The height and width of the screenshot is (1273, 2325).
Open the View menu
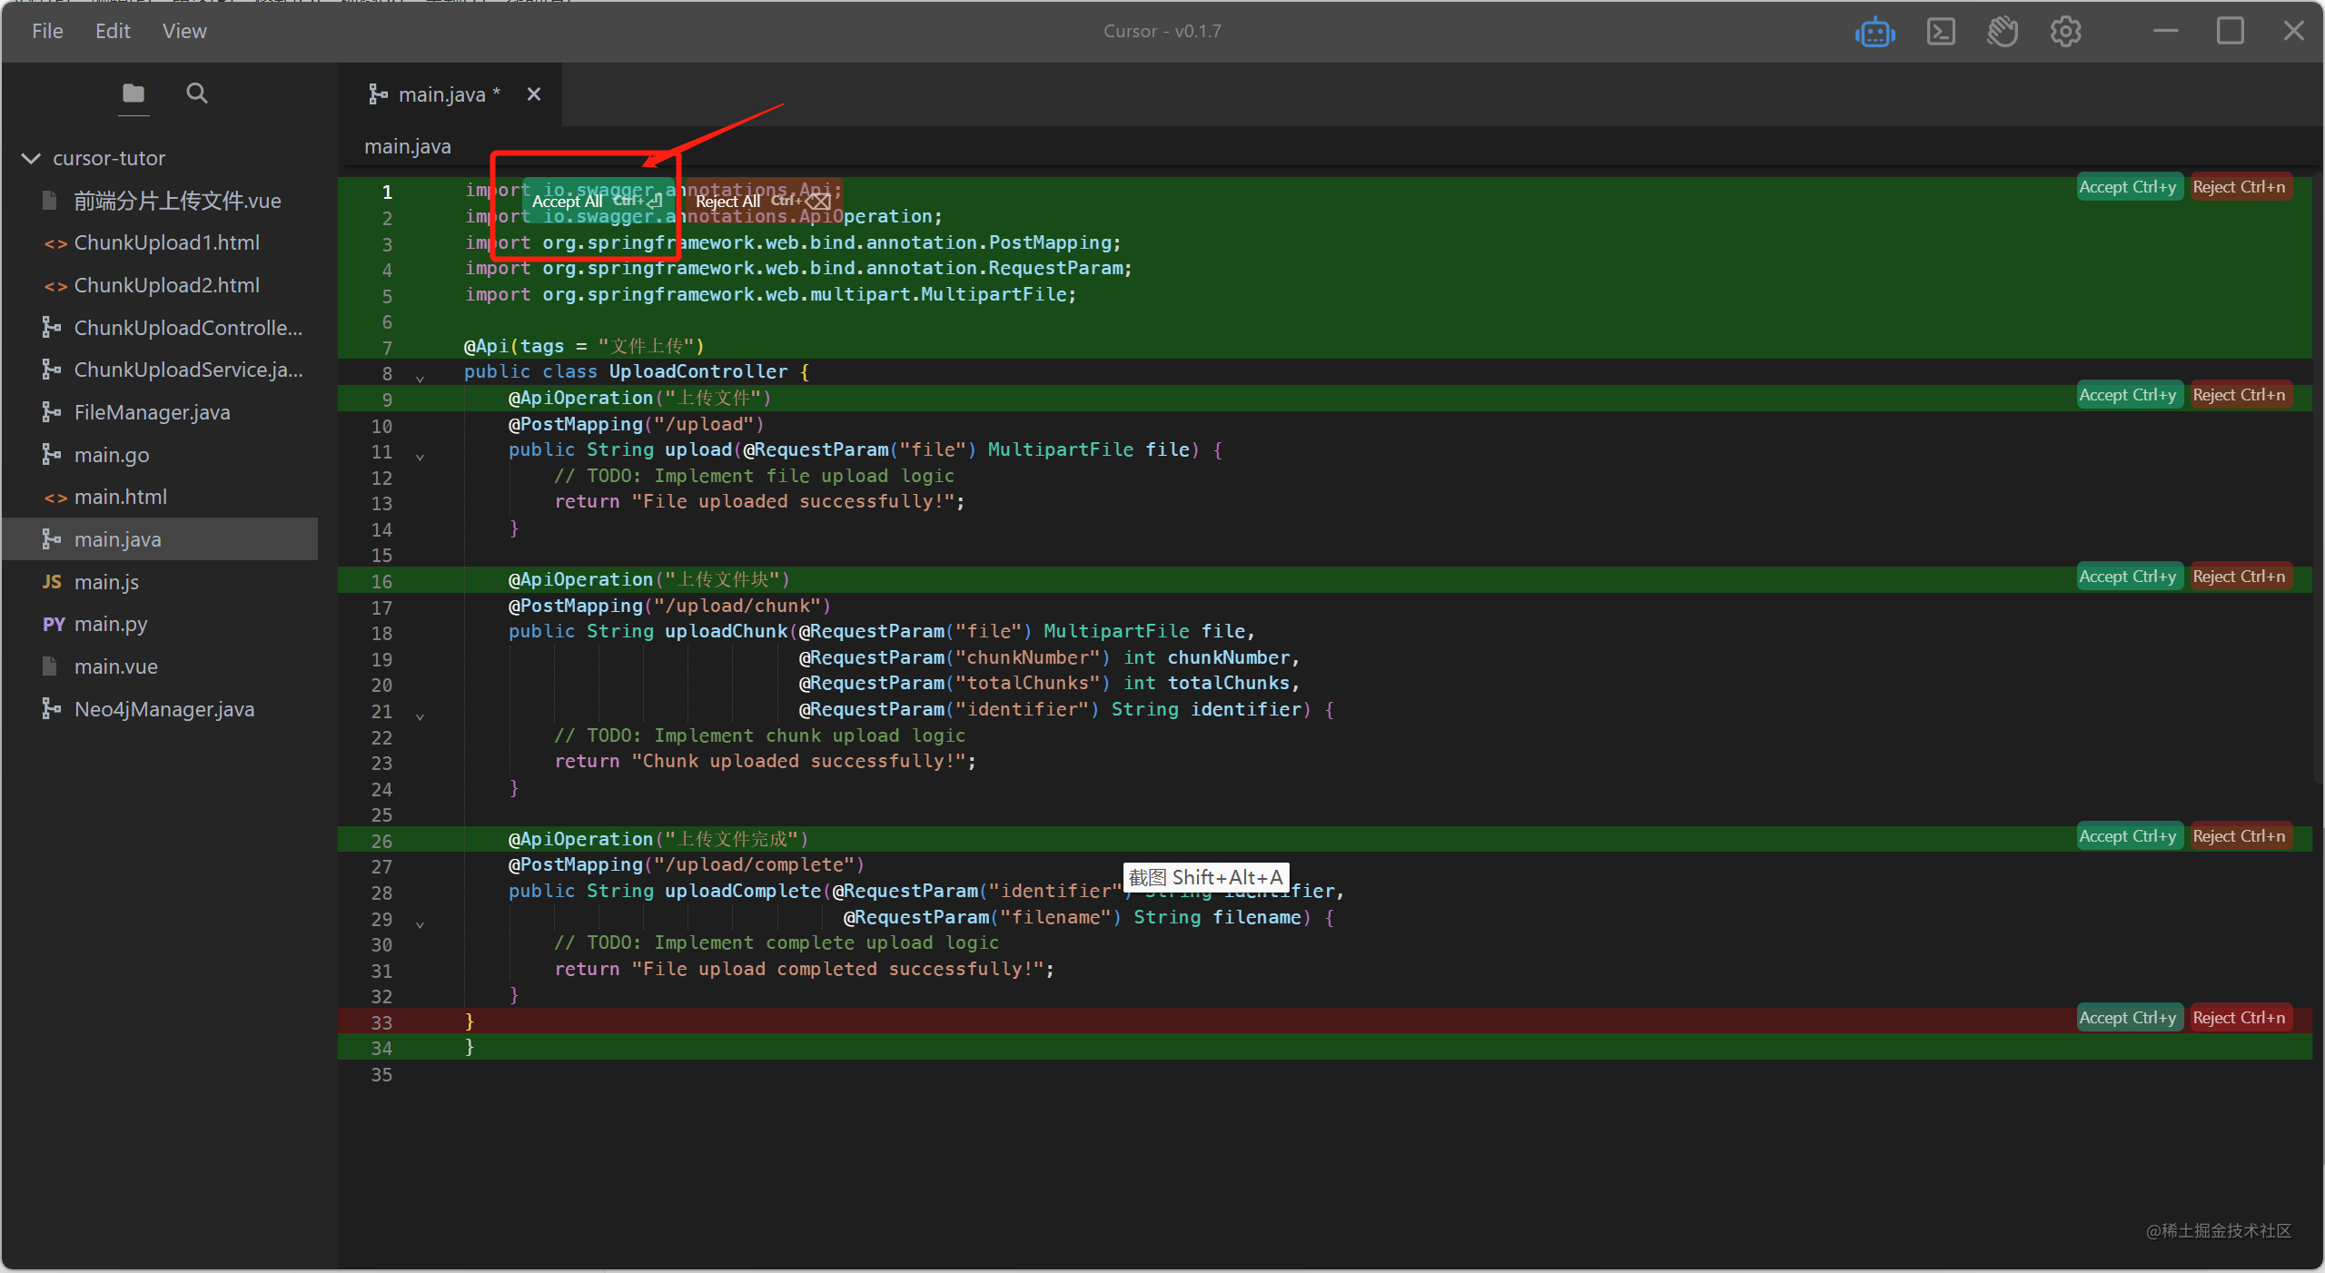pos(183,32)
